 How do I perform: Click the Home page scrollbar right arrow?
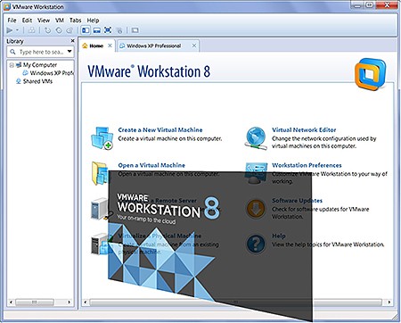(389, 302)
